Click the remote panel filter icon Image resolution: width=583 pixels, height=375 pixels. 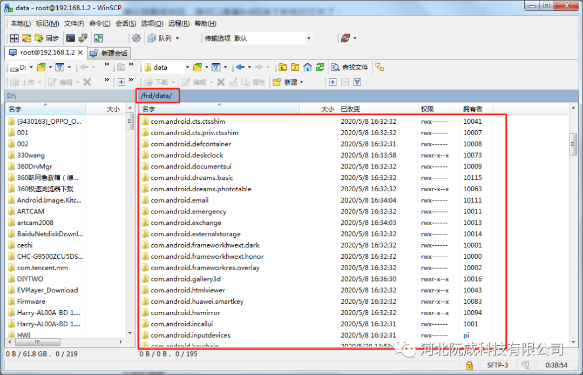[216, 68]
